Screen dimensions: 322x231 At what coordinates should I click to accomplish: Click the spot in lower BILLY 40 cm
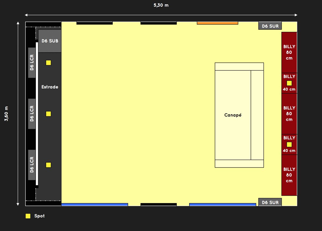pos(289,145)
